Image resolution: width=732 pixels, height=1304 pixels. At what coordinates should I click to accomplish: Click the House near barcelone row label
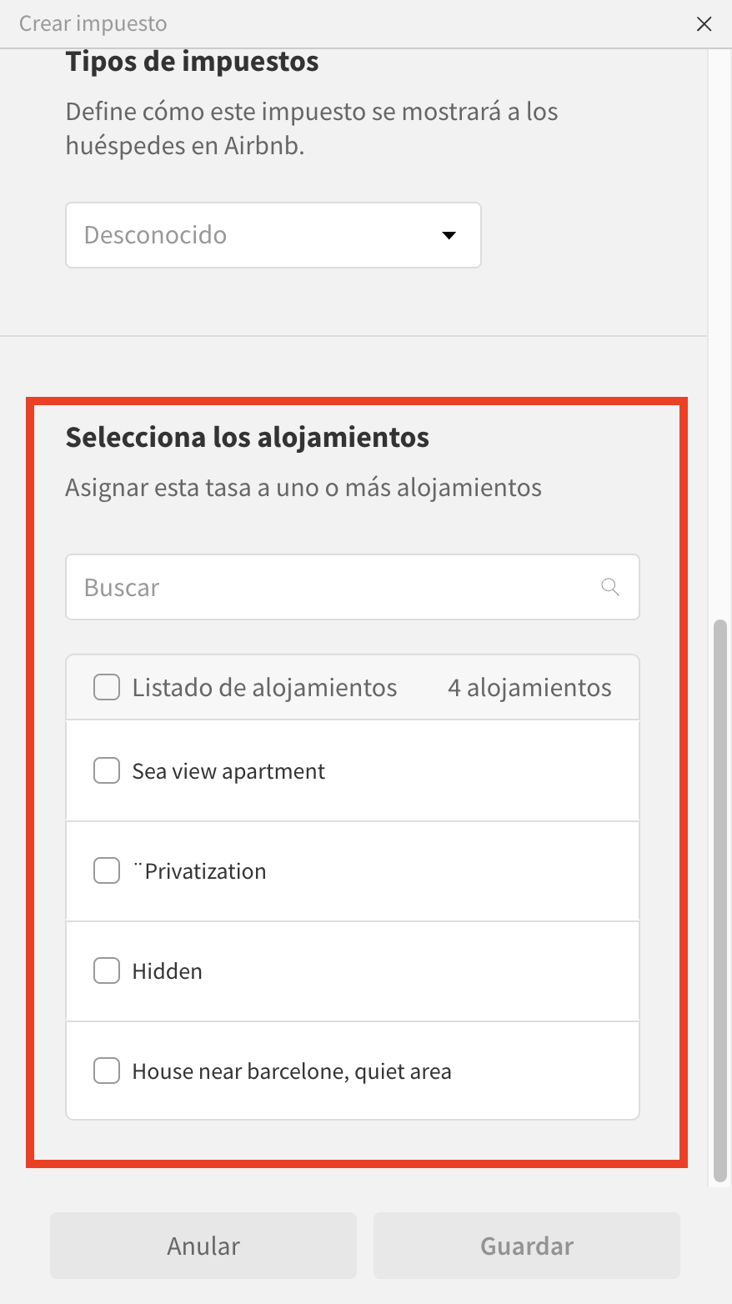(292, 1071)
